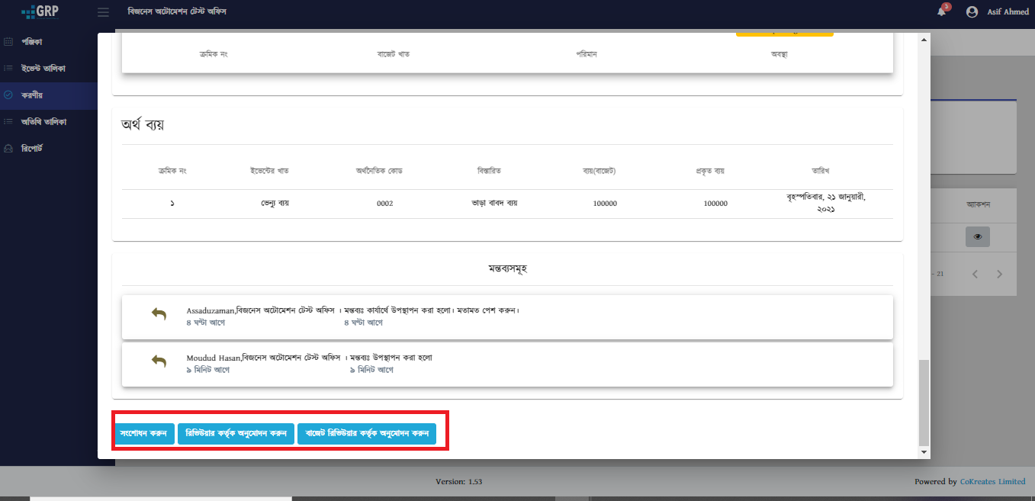Open পঞ্জিকা menu item
Image resolution: width=1035 pixels, height=501 pixels.
tap(32, 41)
